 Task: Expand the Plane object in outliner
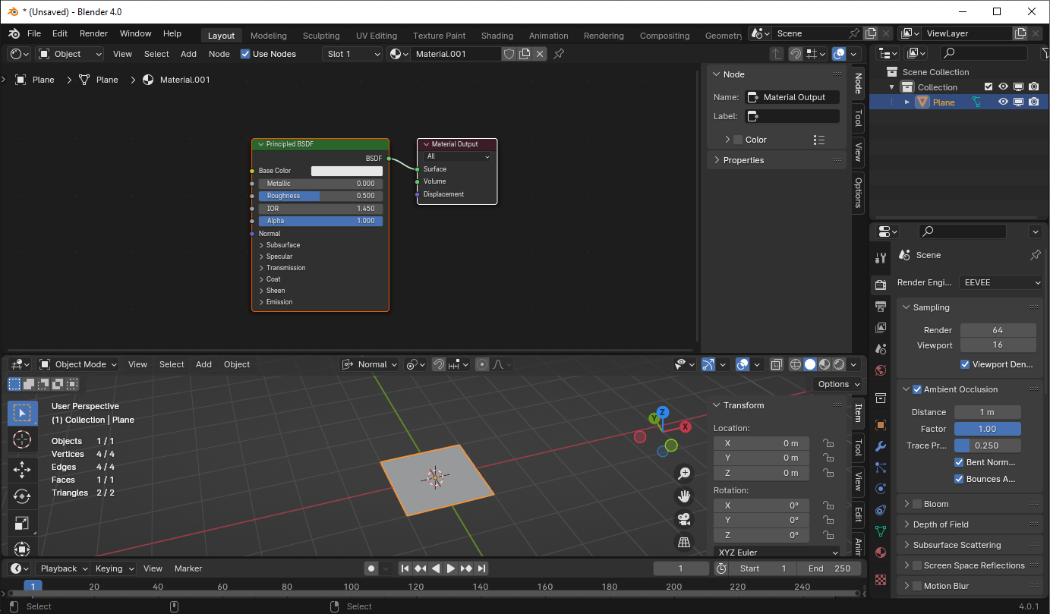pyautogui.click(x=907, y=102)
